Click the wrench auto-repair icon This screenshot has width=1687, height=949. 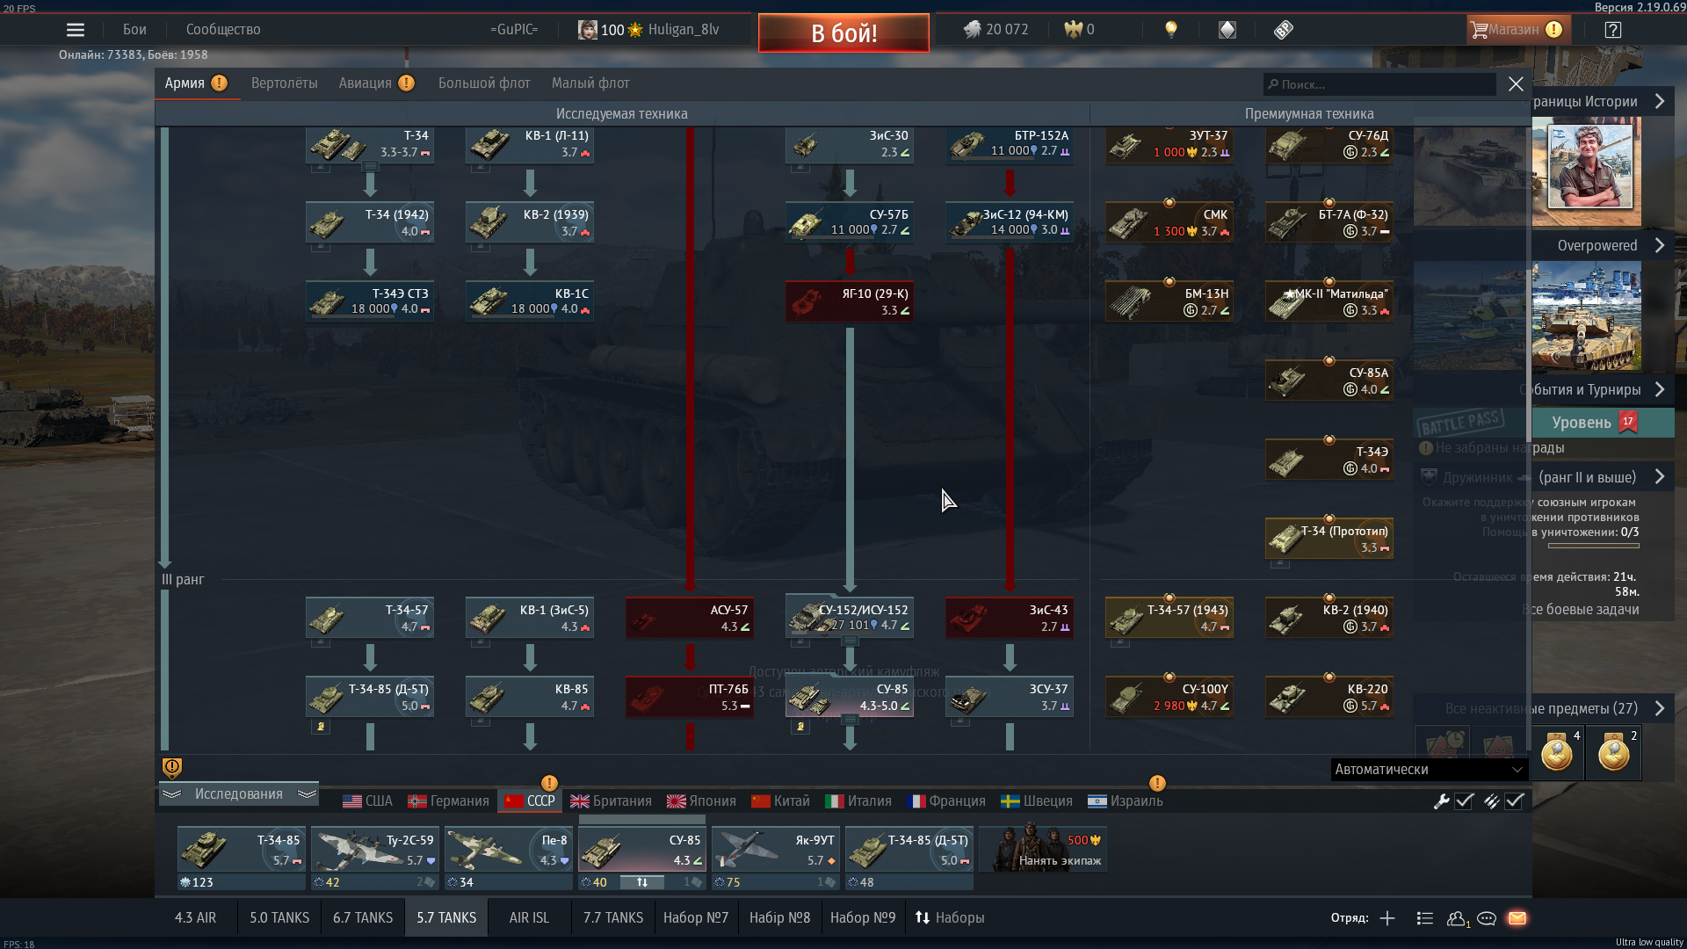click(1441, 801)
